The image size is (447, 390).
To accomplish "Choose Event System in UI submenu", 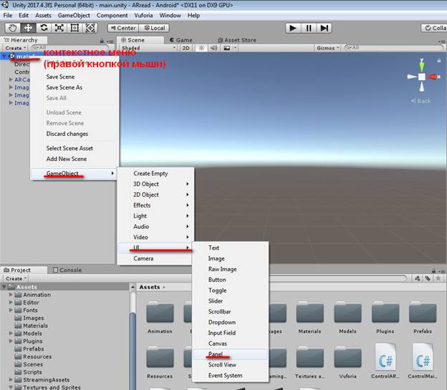I will 230,375.
